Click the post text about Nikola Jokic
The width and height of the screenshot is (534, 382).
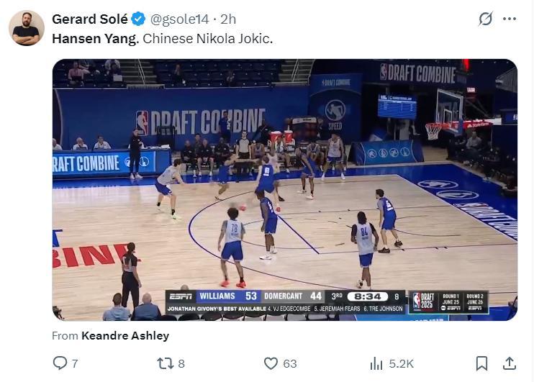163,38
